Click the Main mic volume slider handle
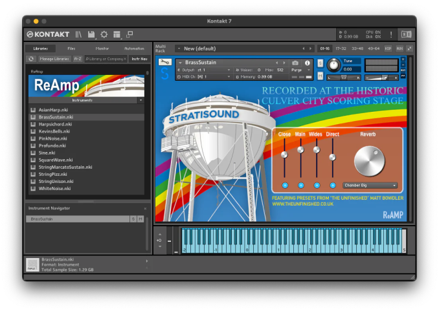The height and width of the screenshot is (311, 439). 300,149
